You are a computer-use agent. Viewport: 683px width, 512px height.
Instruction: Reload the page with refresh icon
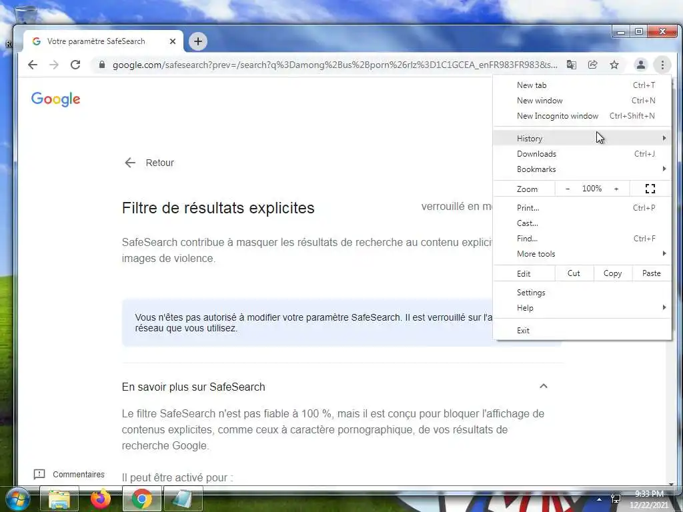pos(75,65)
